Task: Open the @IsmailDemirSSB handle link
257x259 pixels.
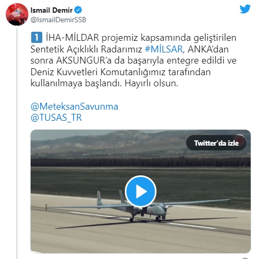Action: [58, 20]
